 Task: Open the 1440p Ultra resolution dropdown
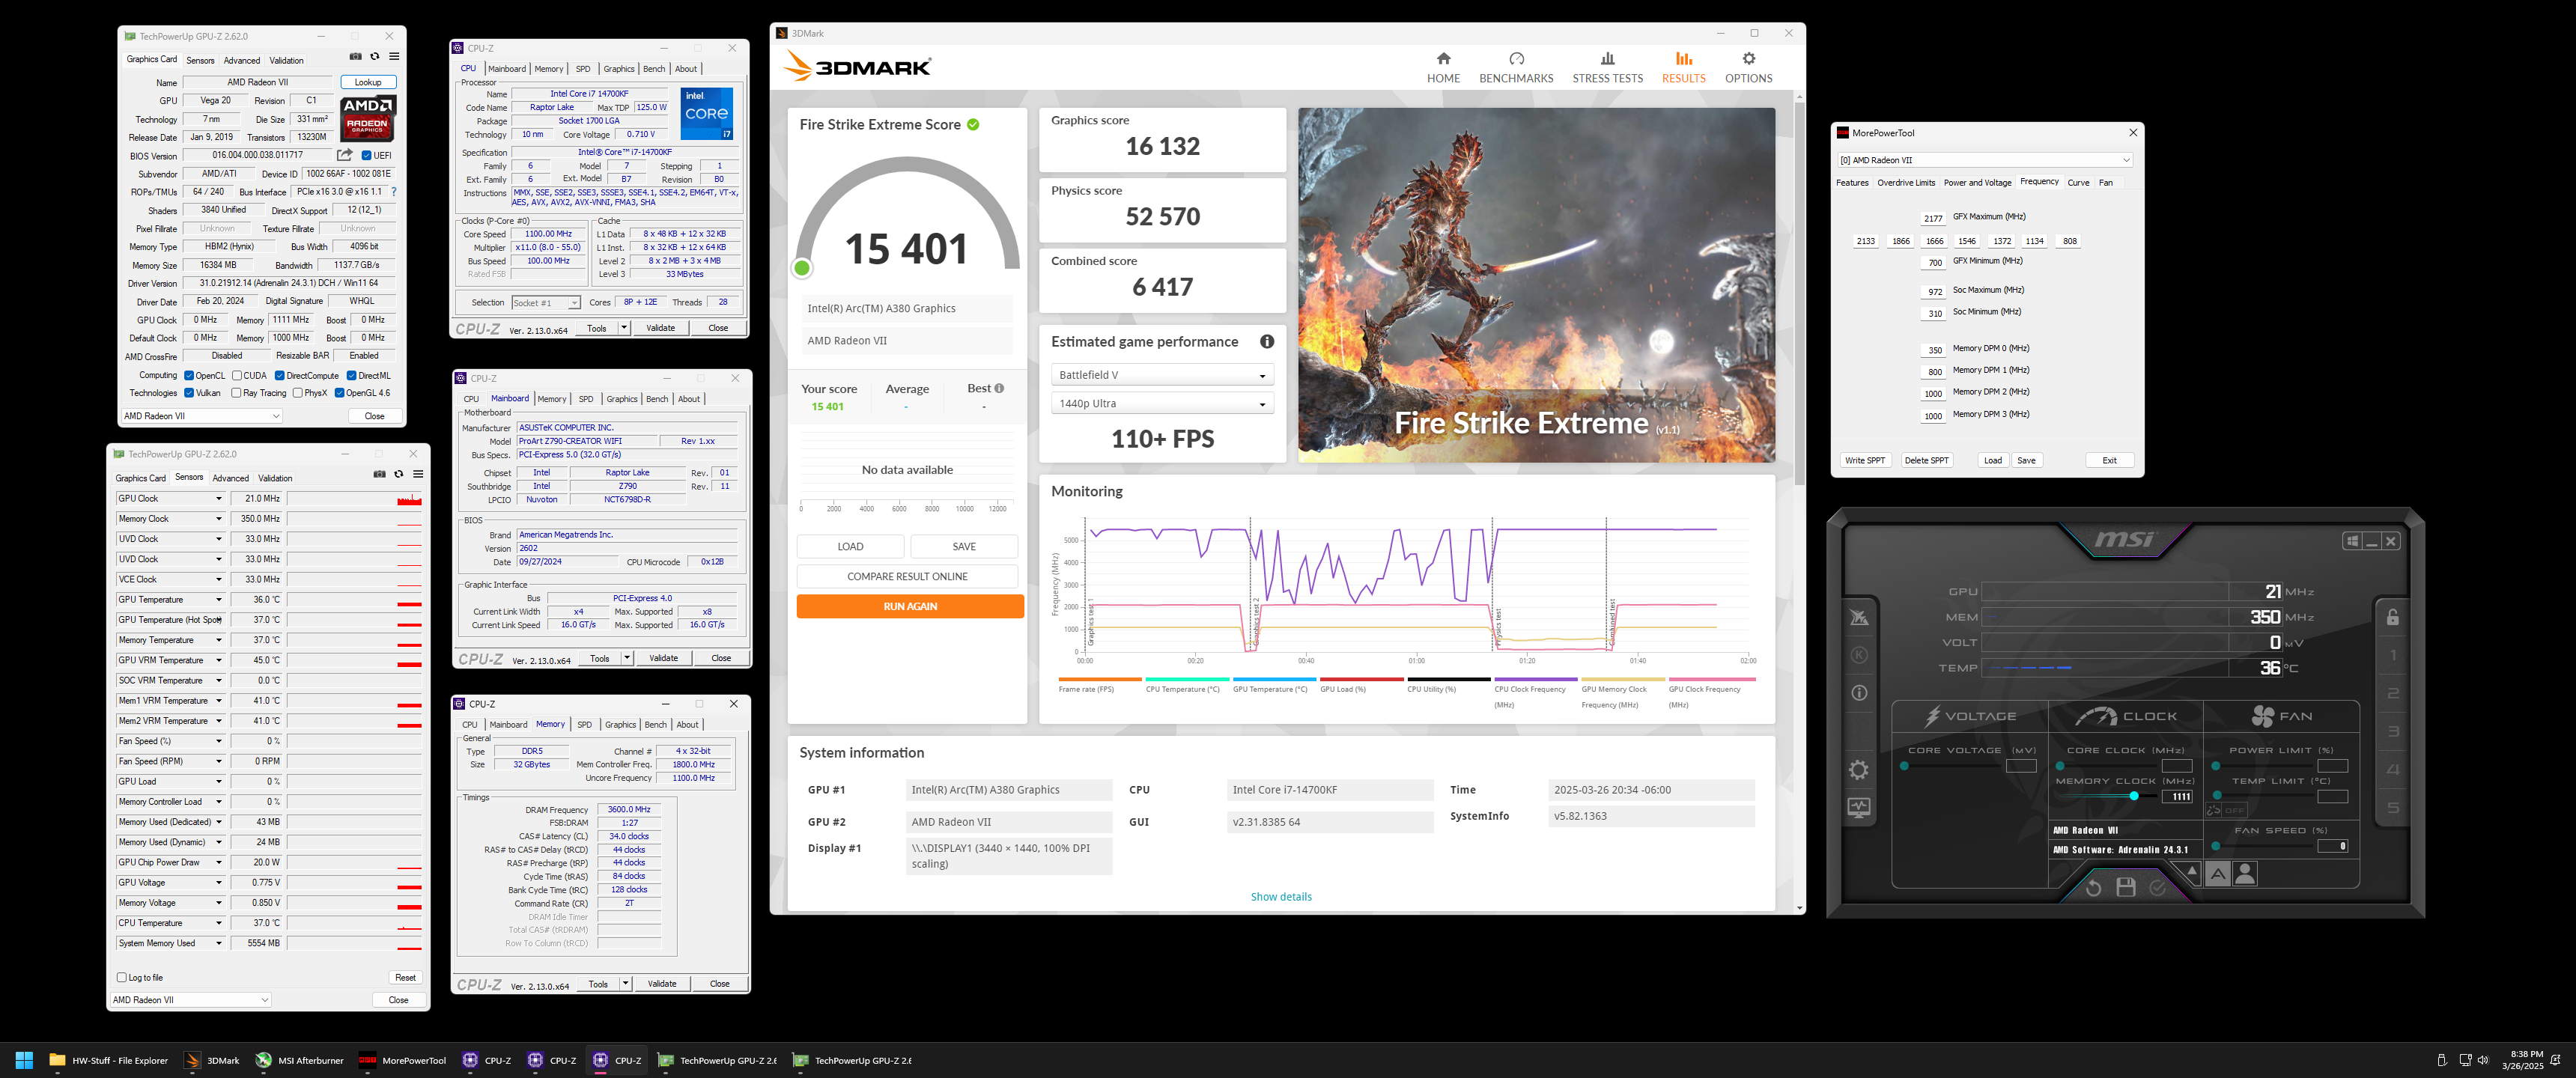1162,403
